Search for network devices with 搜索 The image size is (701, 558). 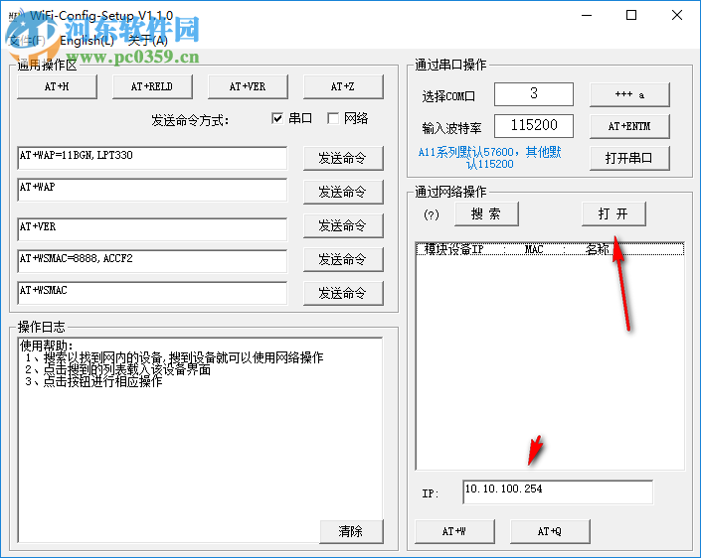tap(486, 213)
